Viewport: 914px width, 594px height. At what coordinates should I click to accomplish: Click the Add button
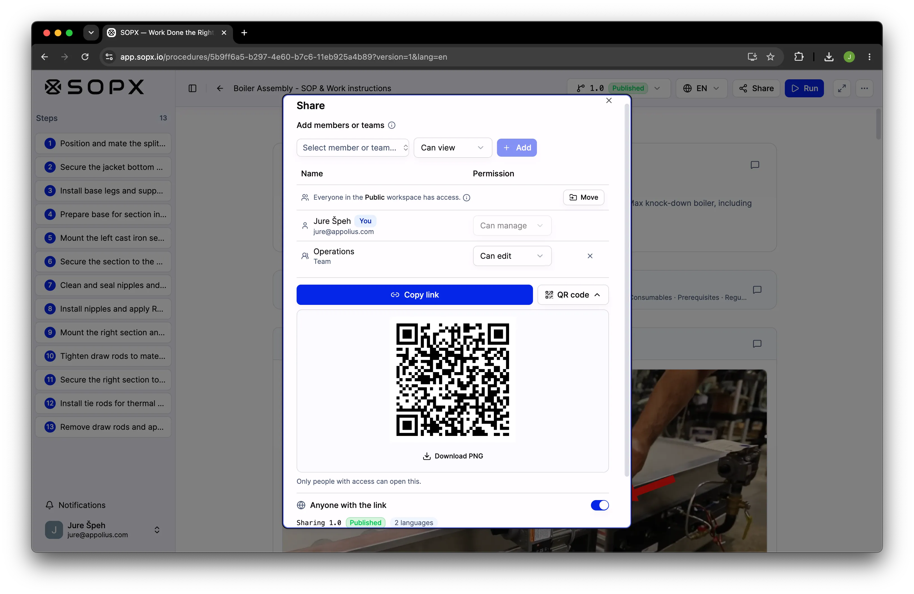coord(517,148)
